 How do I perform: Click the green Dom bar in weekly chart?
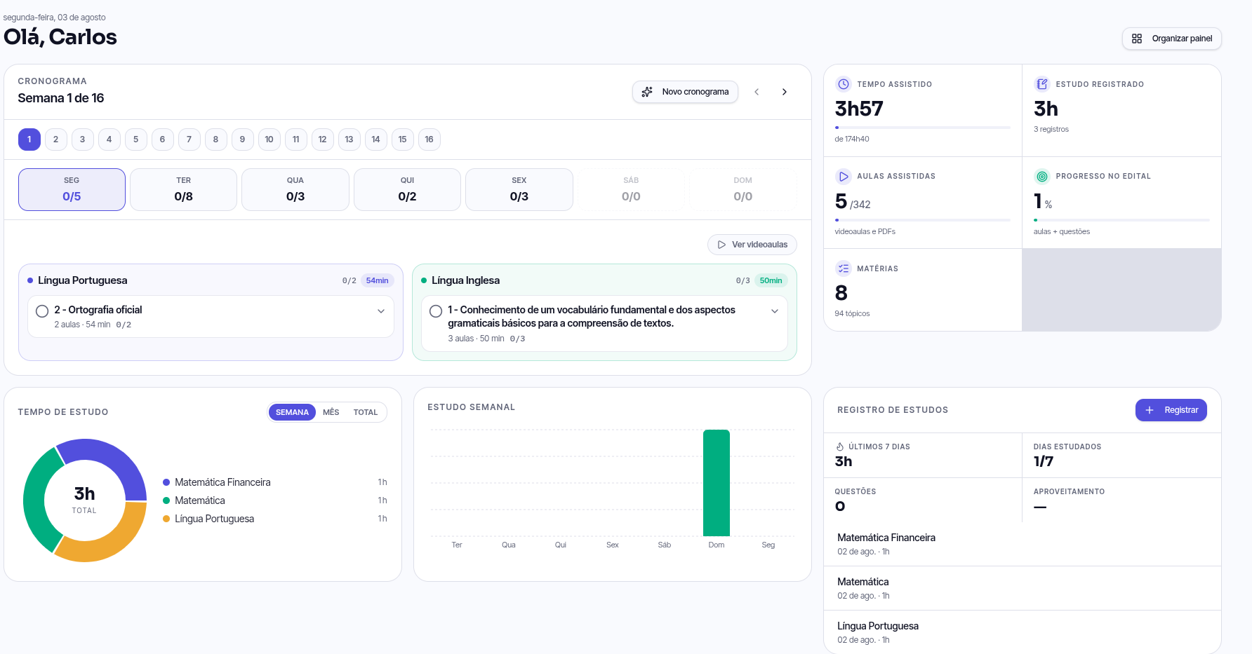coord(717,483)
